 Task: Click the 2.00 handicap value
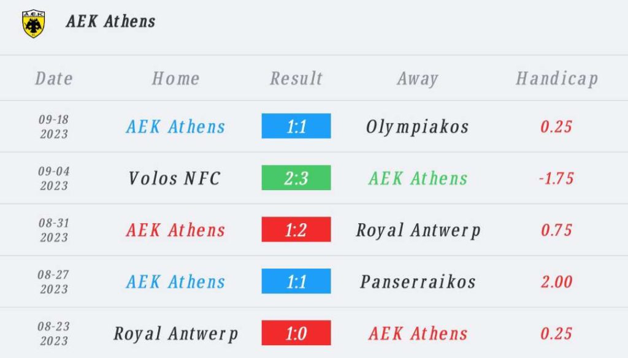click(557, 281)
